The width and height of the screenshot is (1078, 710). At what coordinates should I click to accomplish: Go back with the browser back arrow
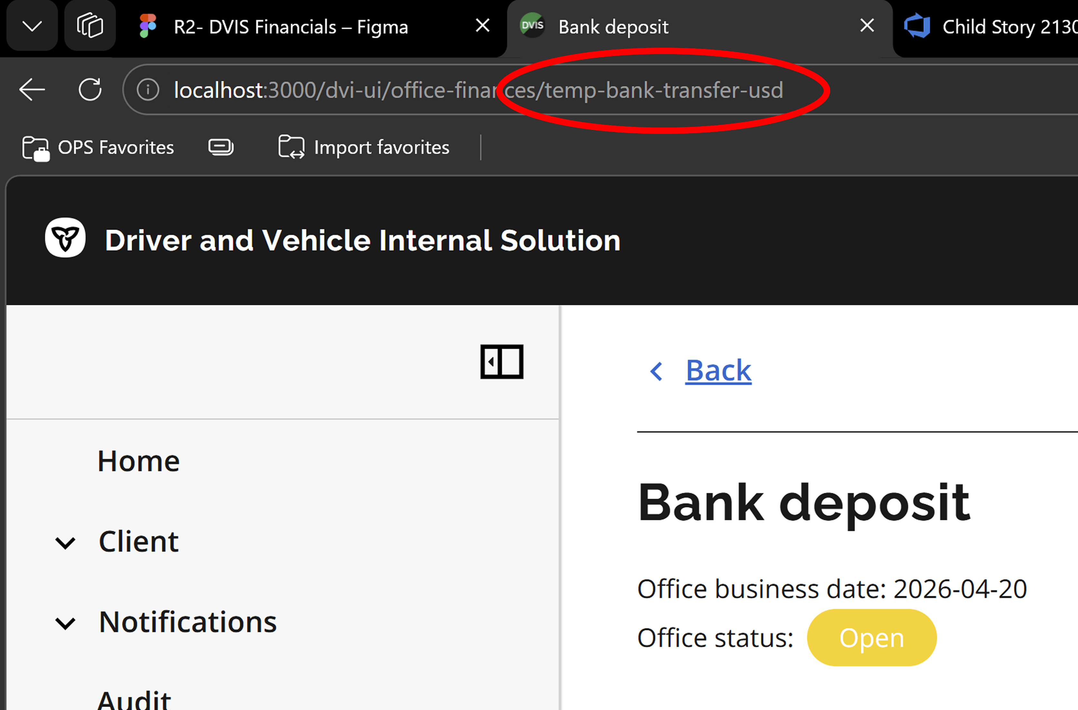tap(32, 90)
